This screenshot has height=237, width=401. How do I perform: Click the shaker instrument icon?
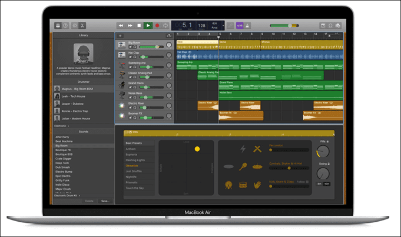(243, 166)
